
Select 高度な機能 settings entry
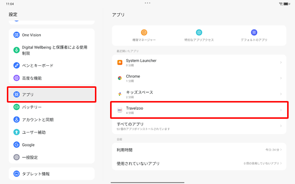52,78
